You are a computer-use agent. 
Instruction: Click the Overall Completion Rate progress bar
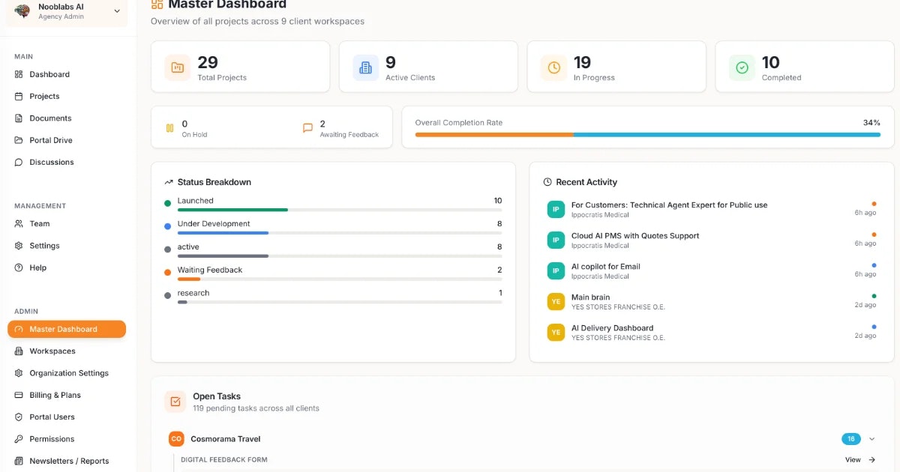pyautogui.click(x=645, y=135)
